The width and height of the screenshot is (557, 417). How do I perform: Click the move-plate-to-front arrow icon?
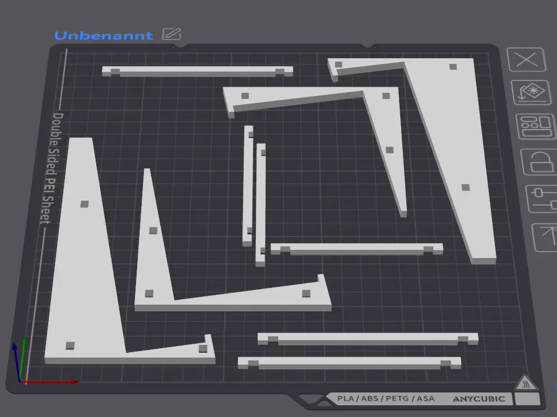[545, 237]
